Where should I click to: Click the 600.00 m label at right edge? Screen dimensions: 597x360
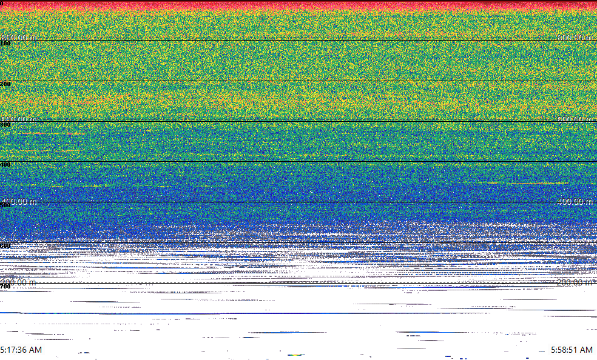point(575,119)
